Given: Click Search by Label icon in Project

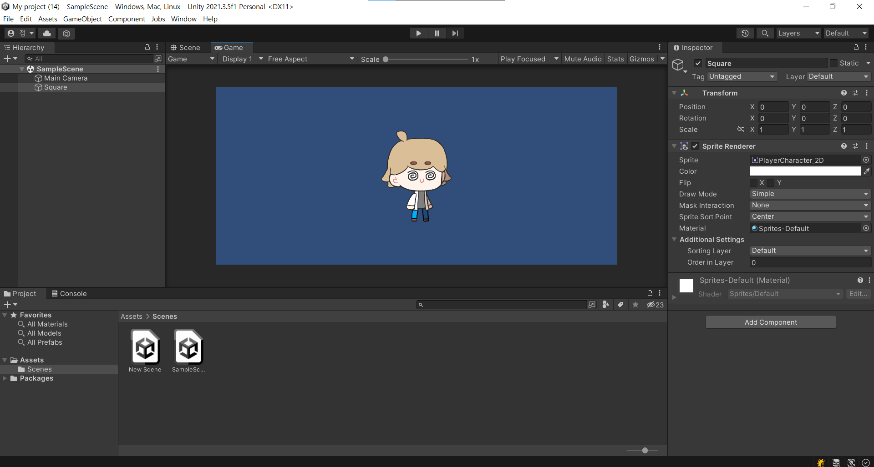Looking at the screenshot, I should point(620,305).
